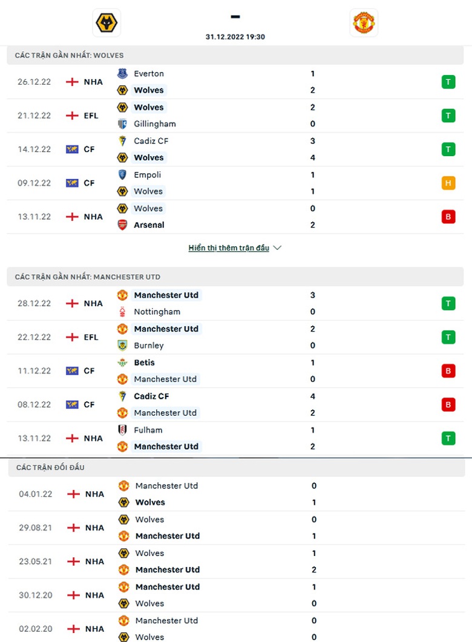
Task: Click the Wolves crest in the match header
Action: click(x=108, y=23)
